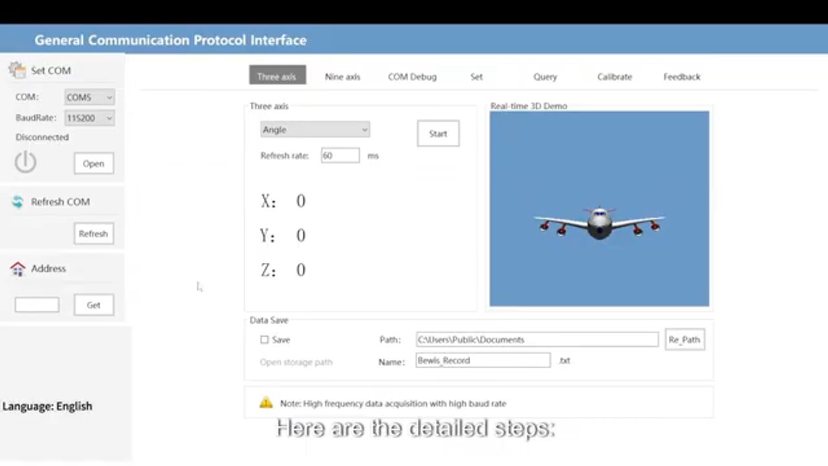Viewport: 828px width, 466px height.
Task: Open the Set tab
Action: click(476, 76)
